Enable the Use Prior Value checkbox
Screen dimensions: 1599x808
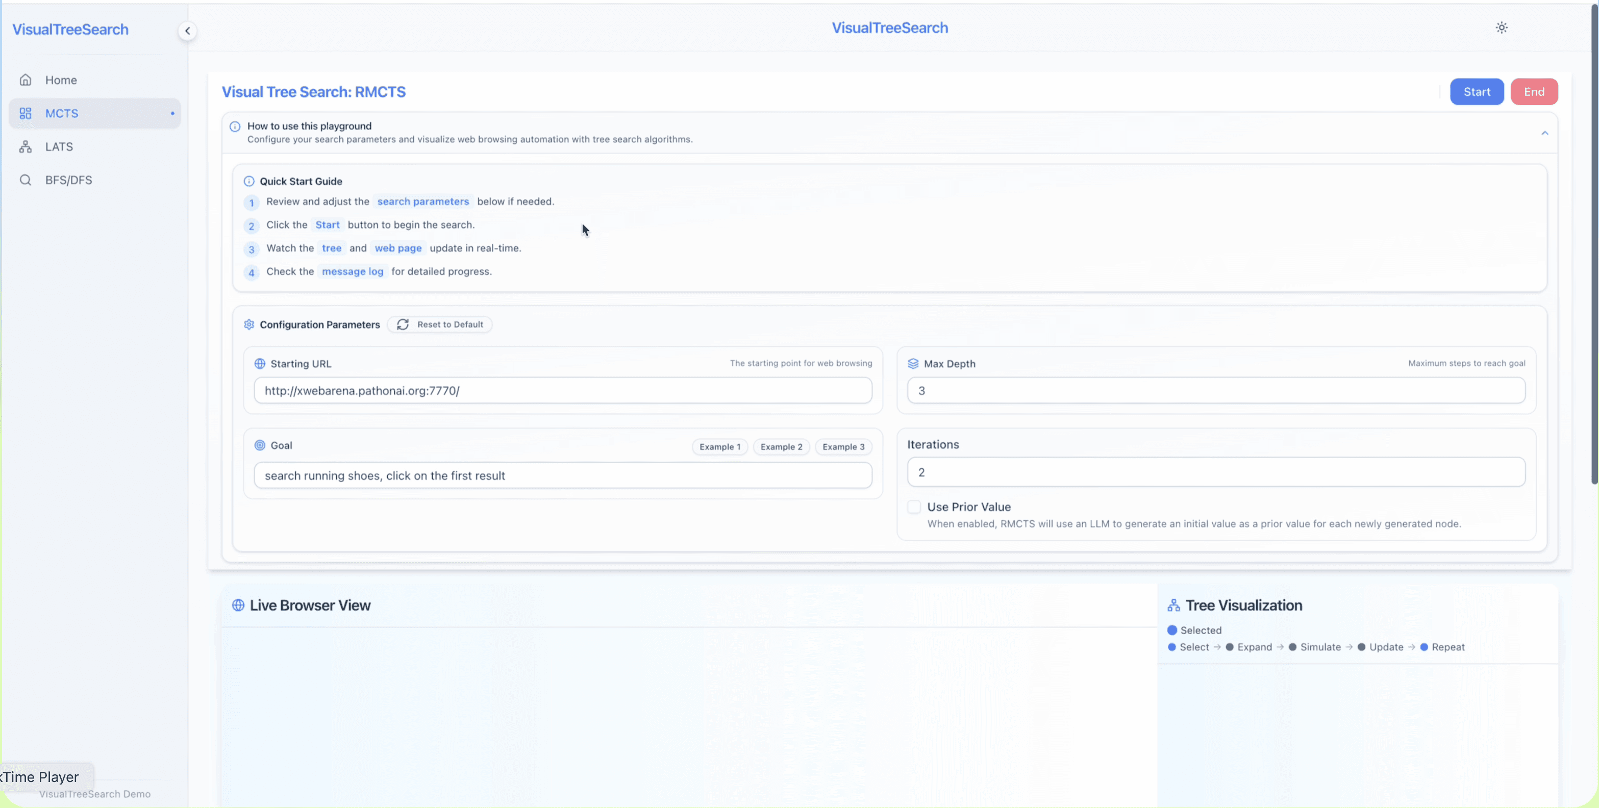tap(913, 507)
